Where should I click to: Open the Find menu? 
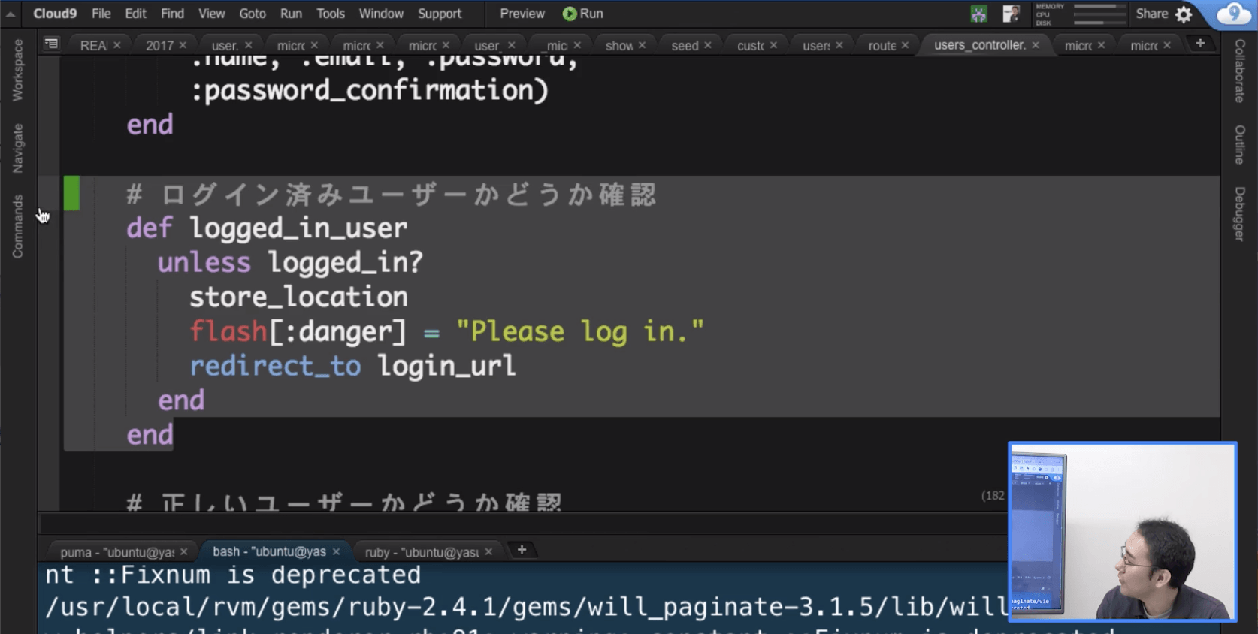(x=172, y=14)
